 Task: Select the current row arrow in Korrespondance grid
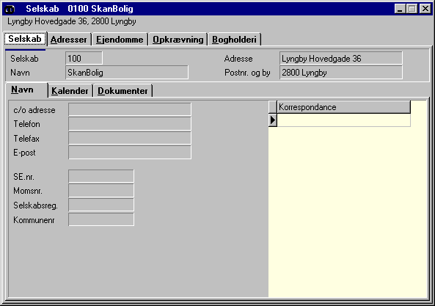273,120
